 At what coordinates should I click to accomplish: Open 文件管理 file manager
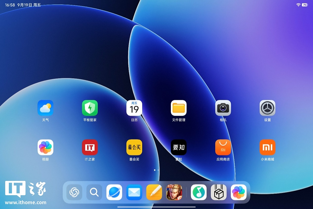tap(179, 108)
